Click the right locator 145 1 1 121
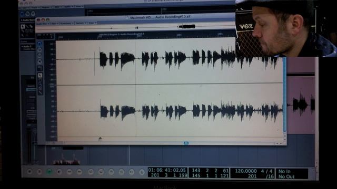This screenshot has height=189, width=337. 210,176
